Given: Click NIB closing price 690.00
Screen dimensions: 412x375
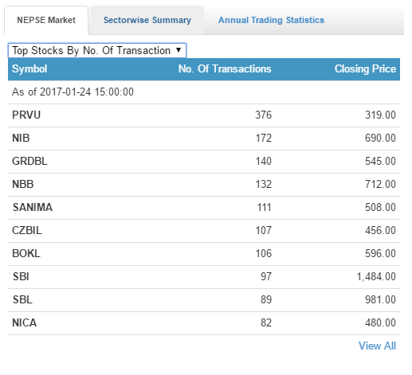Looking at the screenshot, I should pos(380,139).
